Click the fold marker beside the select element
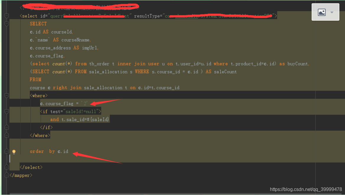 point(6,16)
